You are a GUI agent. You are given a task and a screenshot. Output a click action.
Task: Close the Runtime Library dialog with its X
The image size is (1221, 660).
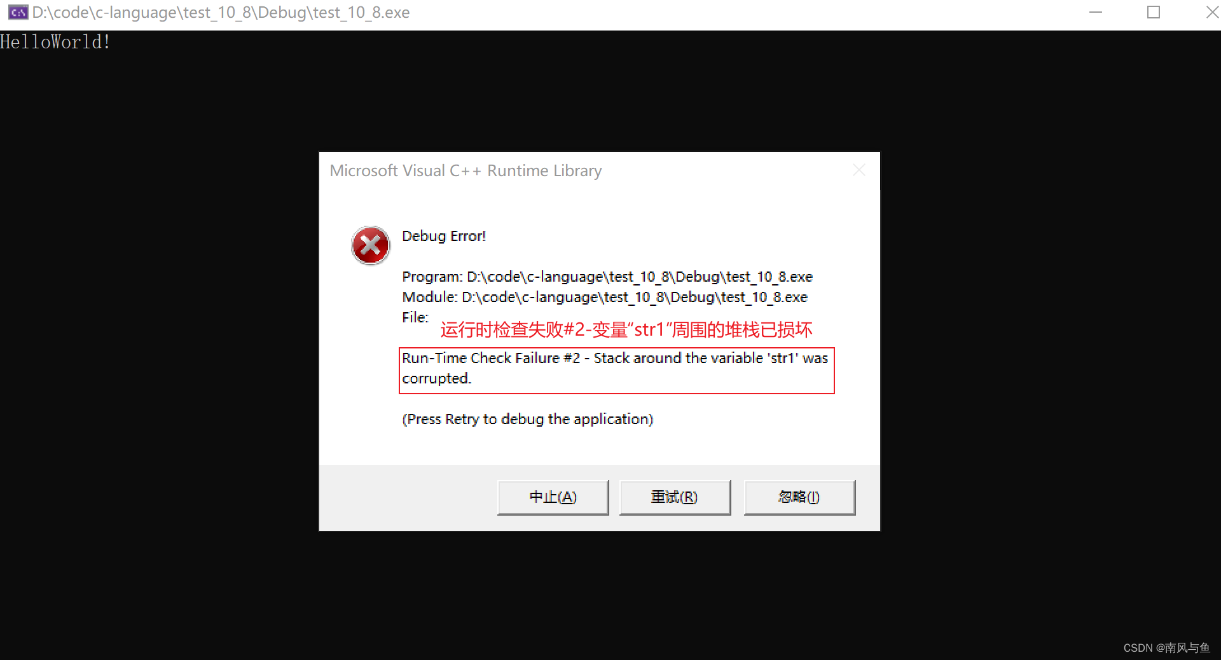tap(859, 170)
